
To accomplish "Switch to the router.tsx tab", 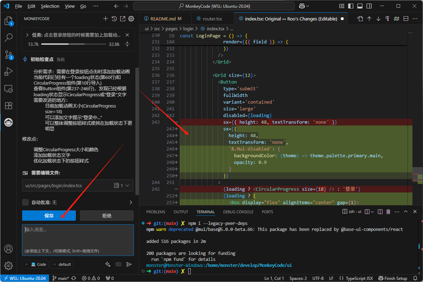I will point(212,19).
